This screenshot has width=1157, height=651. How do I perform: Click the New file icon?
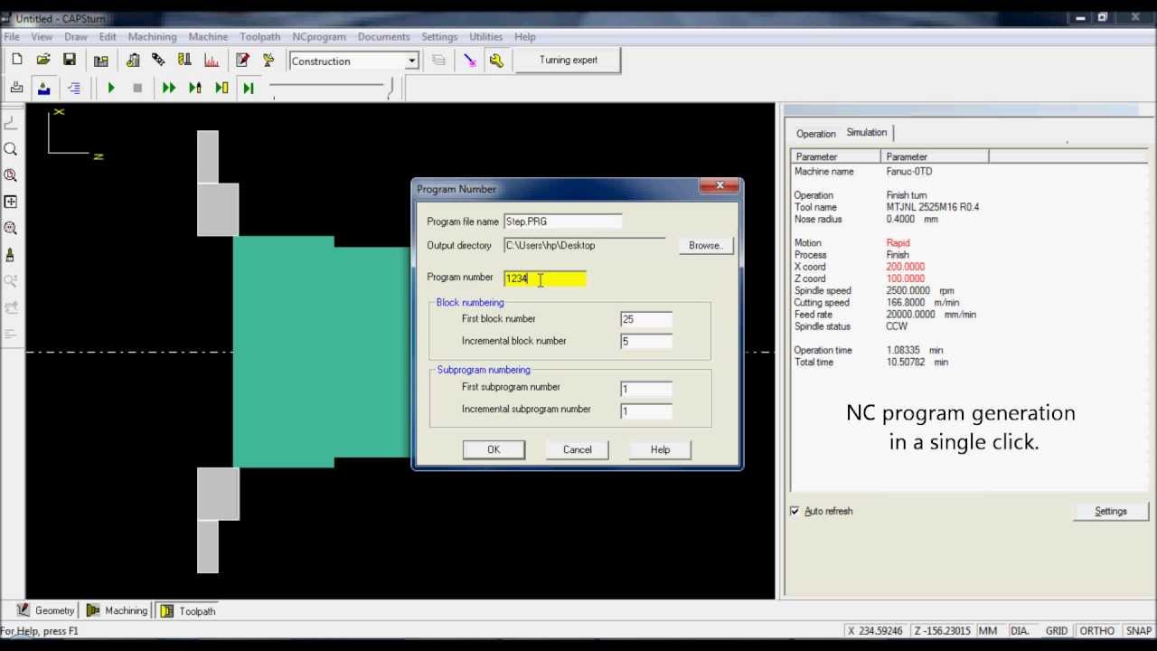(16, 60)
